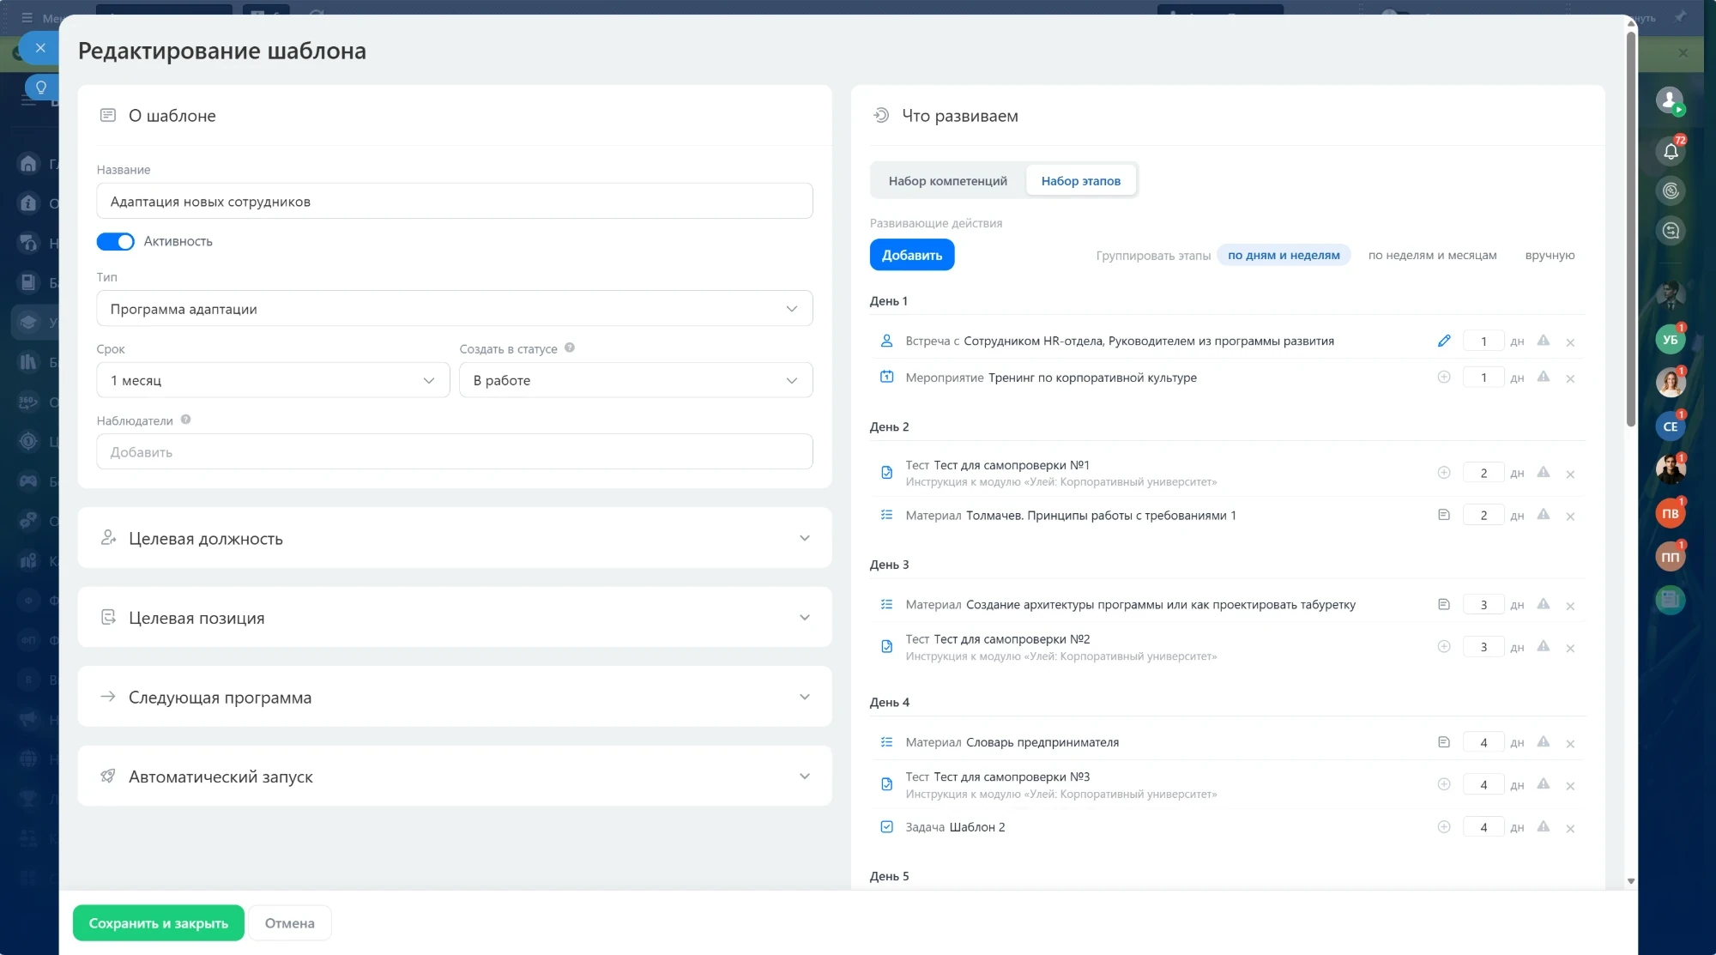This screenshot has height=955, width=1716.
Task: Toggle the Активность switch
Action: (115, 242)
